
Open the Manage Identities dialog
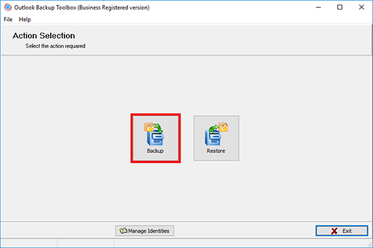[x=144, y=230]
